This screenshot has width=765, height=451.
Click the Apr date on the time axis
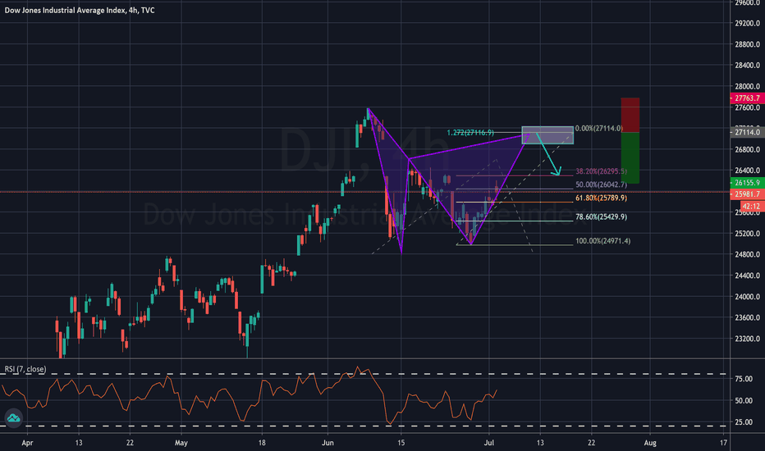[x=27, y=443]
